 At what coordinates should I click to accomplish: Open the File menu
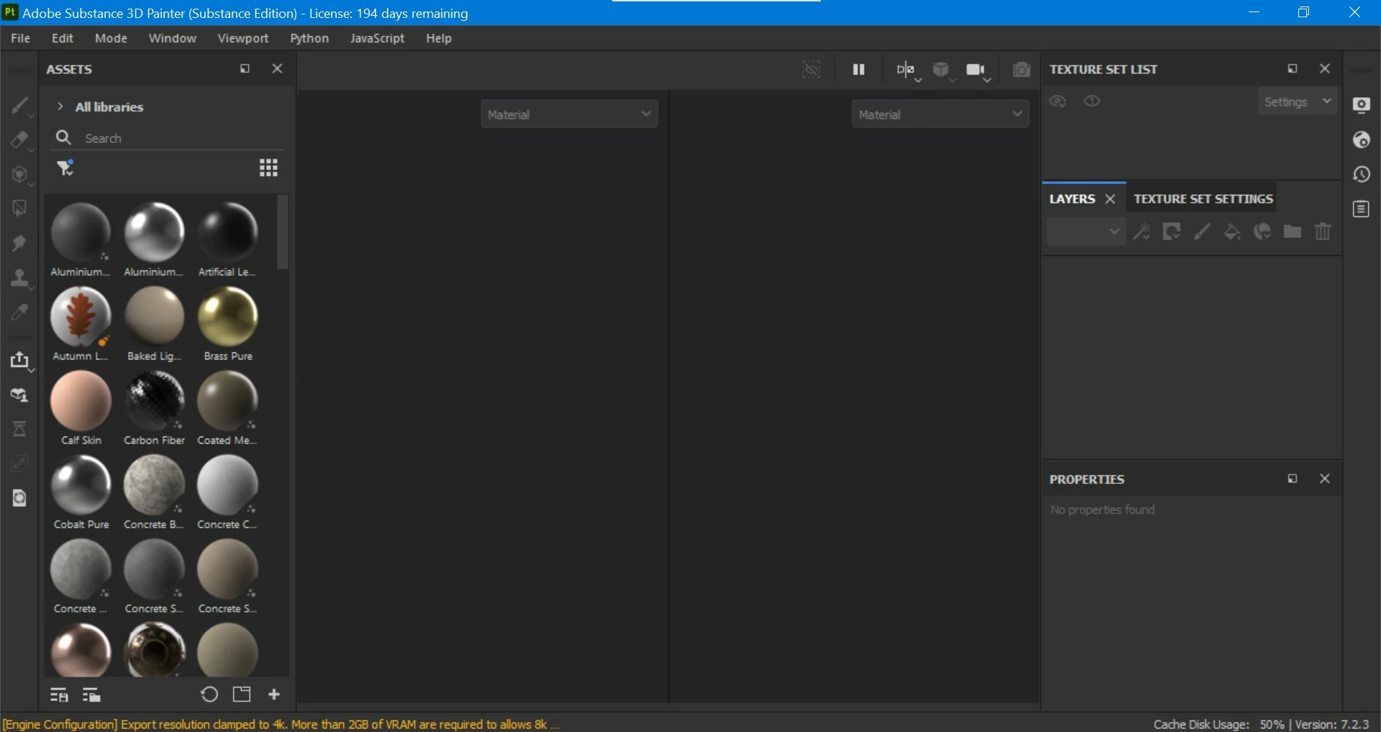[20, 38]
